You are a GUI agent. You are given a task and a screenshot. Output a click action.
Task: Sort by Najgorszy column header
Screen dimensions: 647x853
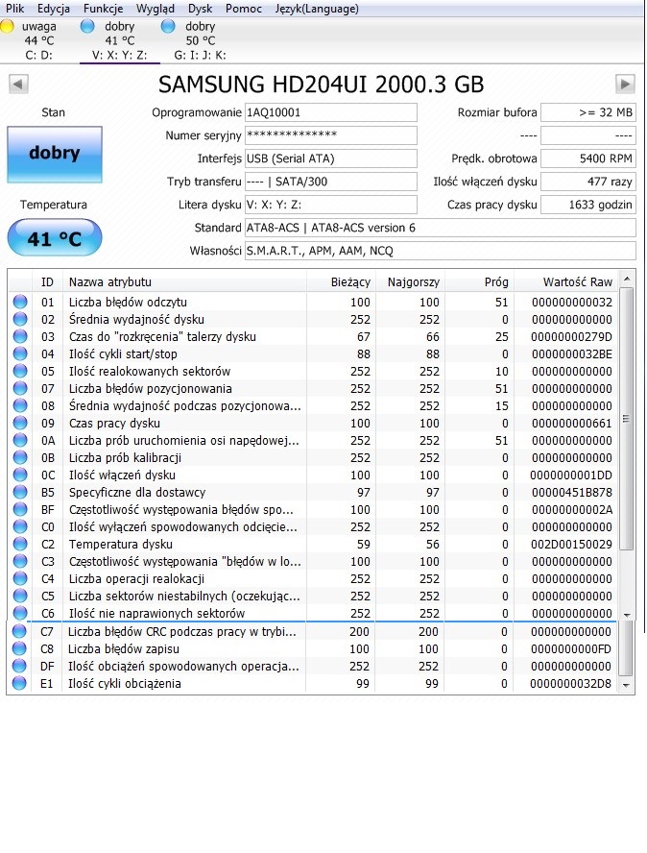click(409, 282)
